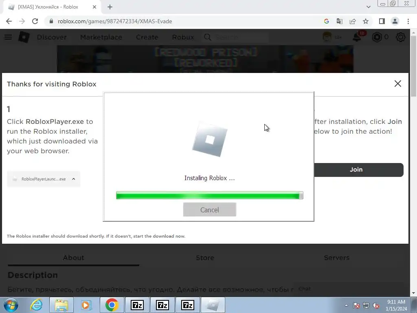
Task: Open Roblox settings gear
Action: tap(401, 37)
